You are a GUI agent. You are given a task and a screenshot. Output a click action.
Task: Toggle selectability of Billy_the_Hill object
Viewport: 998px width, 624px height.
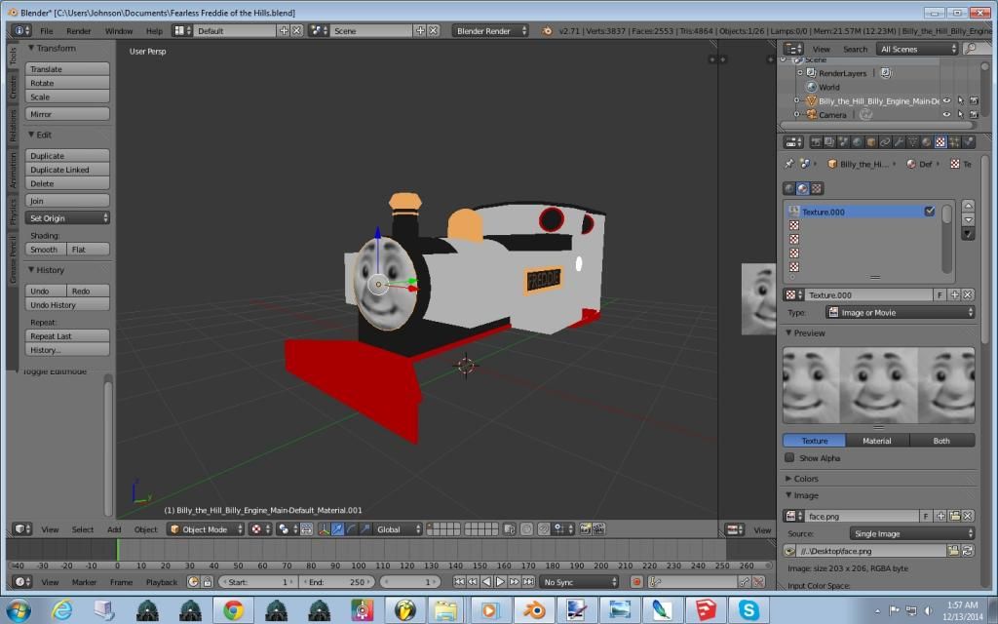coord(960,100)
